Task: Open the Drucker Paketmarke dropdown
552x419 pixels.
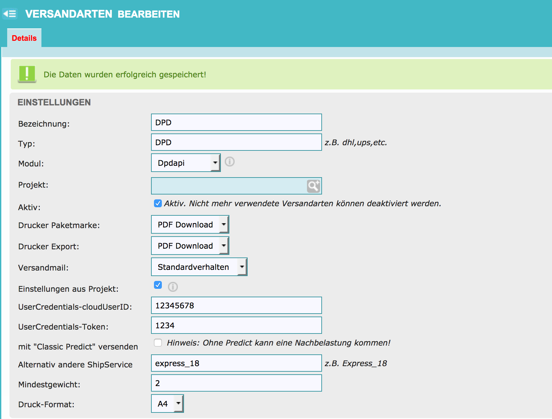Action: (190, 225)
